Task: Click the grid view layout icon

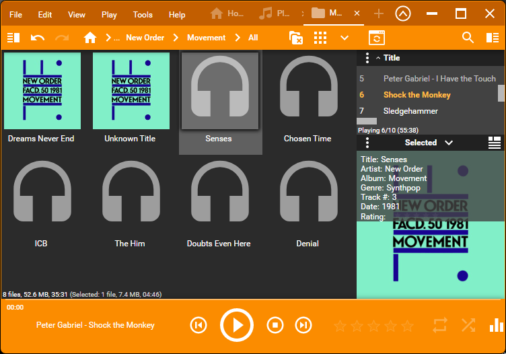Action: click(320, 38)
